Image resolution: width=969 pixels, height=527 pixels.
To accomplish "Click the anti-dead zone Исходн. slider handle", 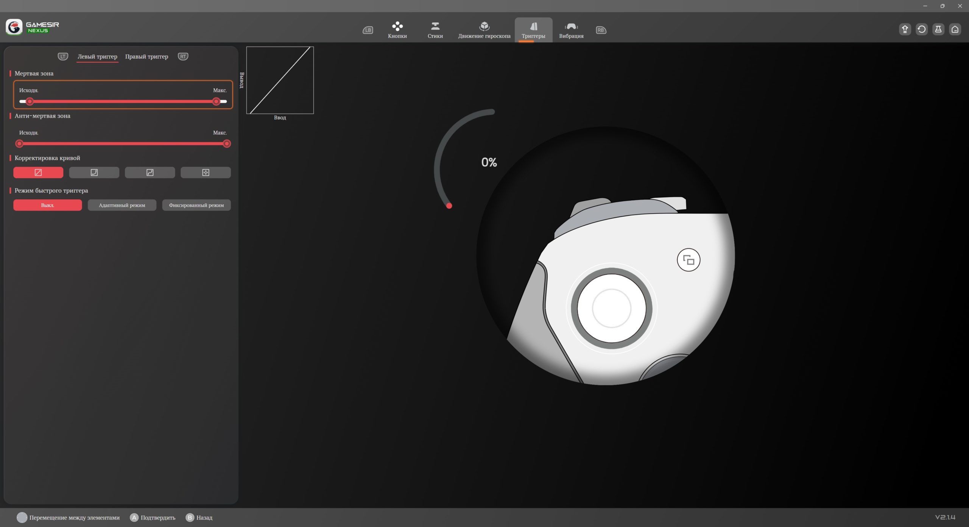I will (x=19, y=143).
